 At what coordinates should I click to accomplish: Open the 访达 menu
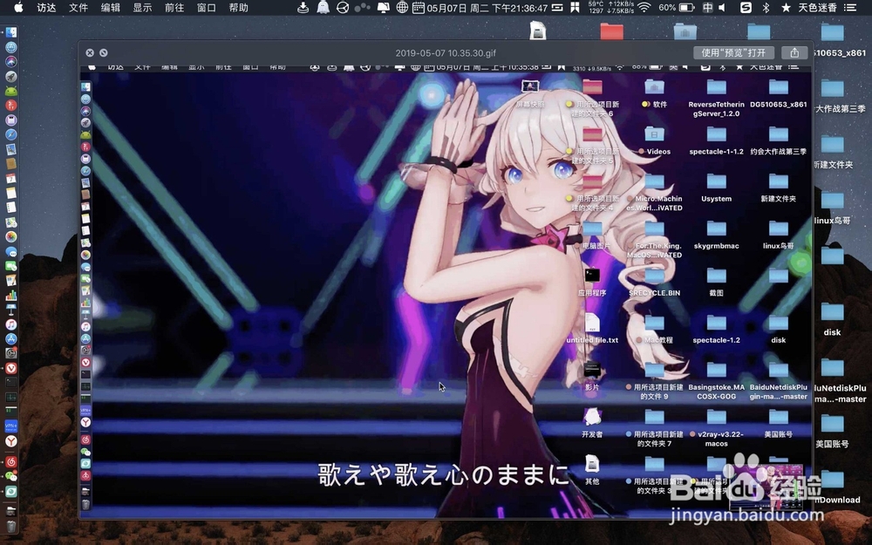coord(46,8)
